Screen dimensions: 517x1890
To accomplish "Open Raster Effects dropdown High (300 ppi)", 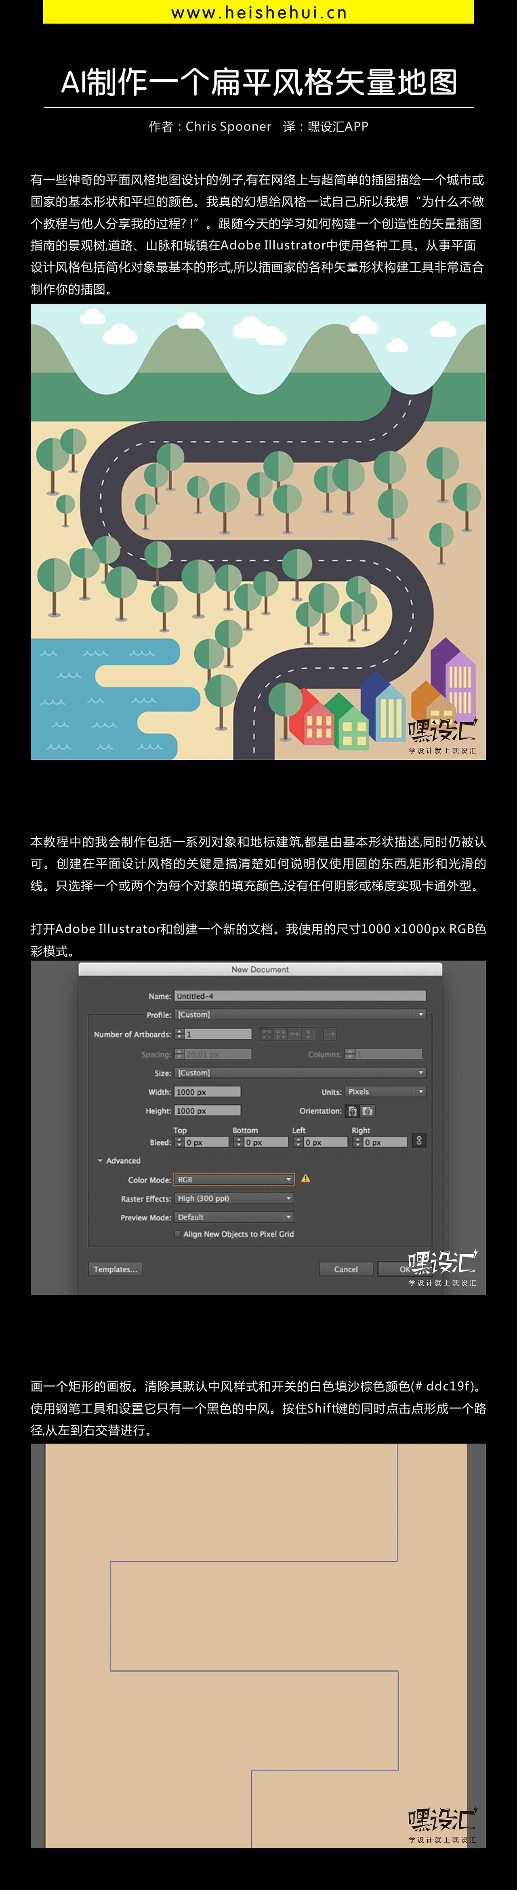I will point(234,1198).
